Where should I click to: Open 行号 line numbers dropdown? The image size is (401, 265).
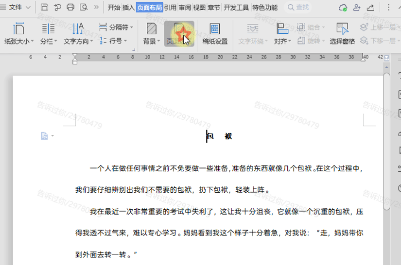coord(113,41)
